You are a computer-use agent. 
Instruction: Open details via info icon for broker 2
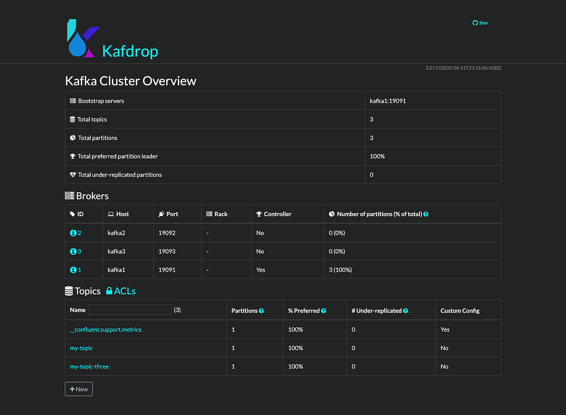(x=73, y=232)
